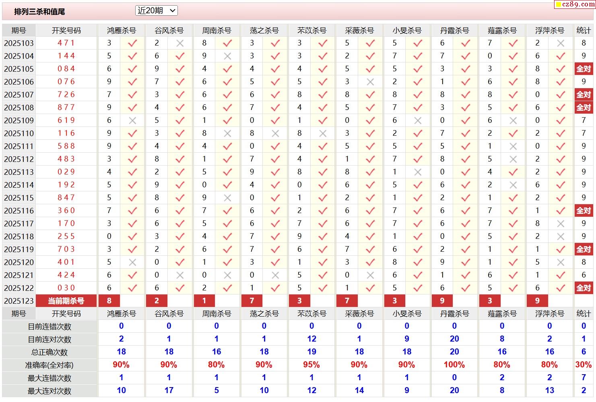Click the cross mark for 小旻杀号 in row 2025109
The image size is (596, 402).
pos(418,120)
